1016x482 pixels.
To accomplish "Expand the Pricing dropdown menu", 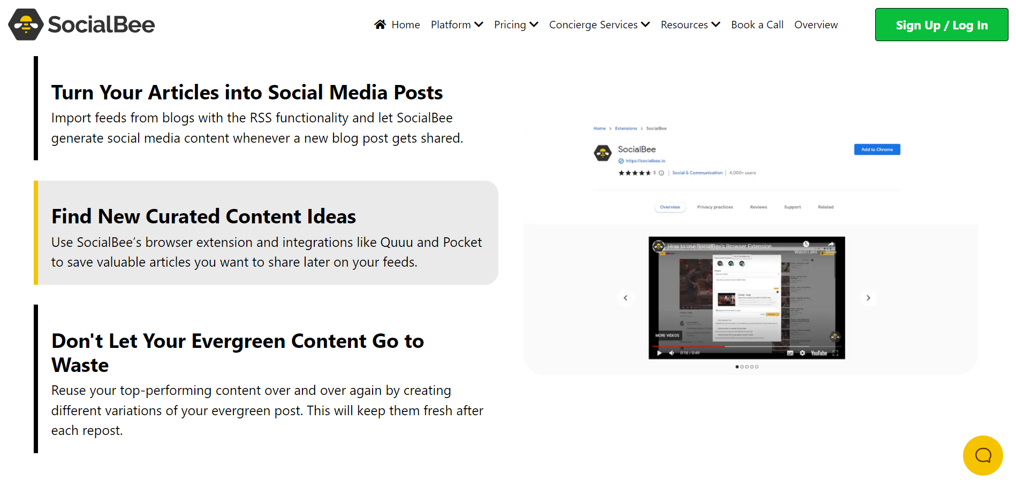I will point(516,25).
